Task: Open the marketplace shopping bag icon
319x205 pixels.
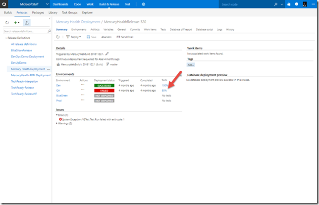Action: [296, 4]
